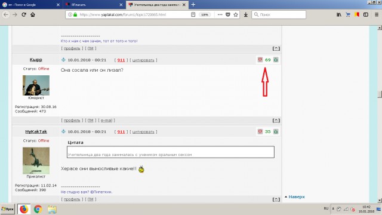Open the file explorer taskbar icon
Screen dimensions: 382x215
[52, 209]
